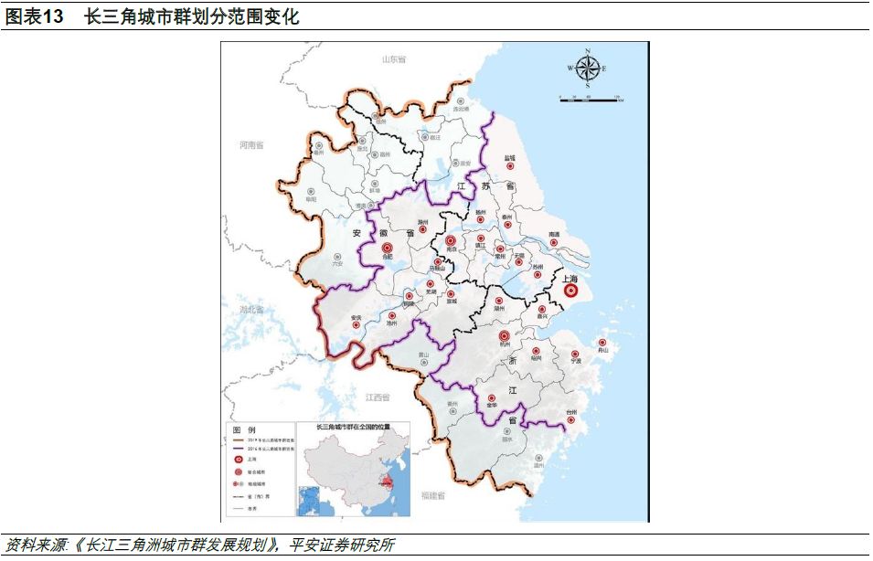The height and width of the screenshot is (561, 873).
Task: Select the Ningbo (宁波) city marker
Action: click(574, 353)
